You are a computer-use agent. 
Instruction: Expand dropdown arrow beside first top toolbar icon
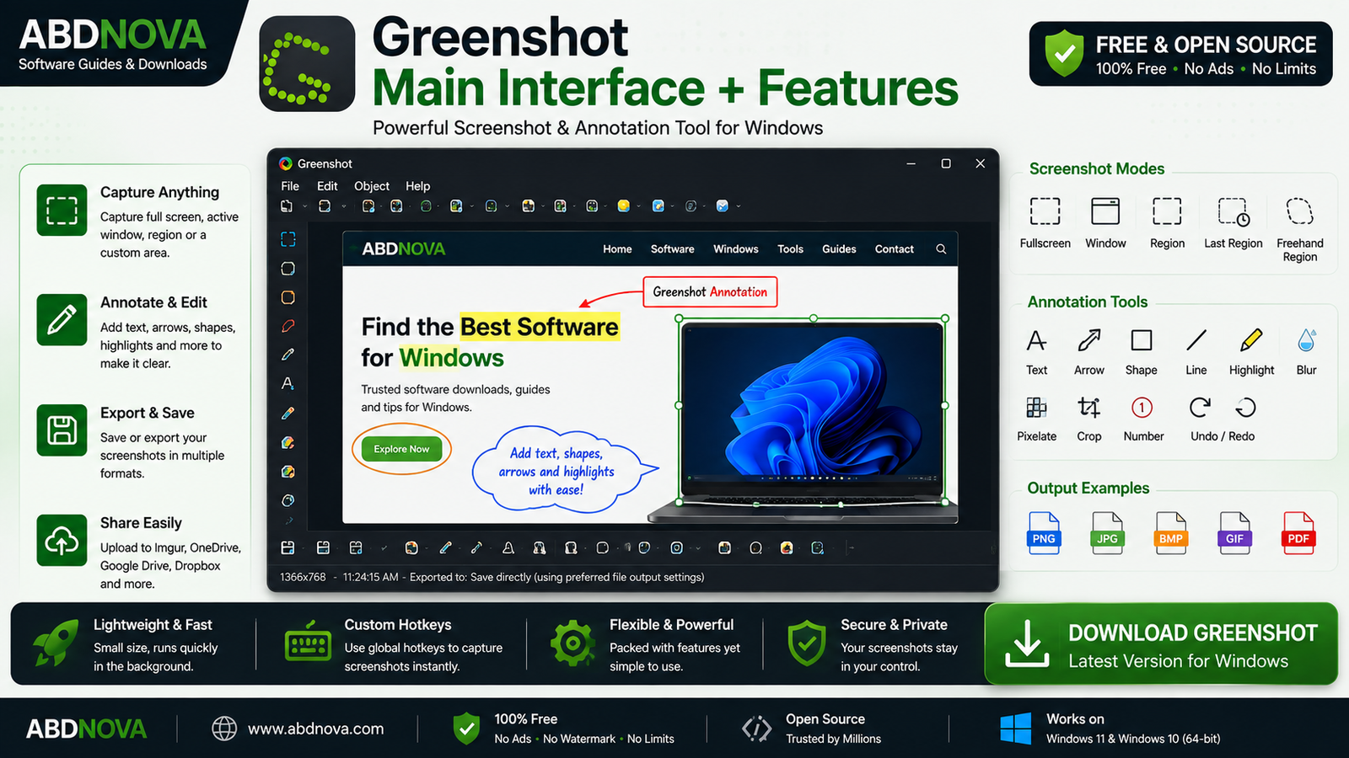[307, 206]
